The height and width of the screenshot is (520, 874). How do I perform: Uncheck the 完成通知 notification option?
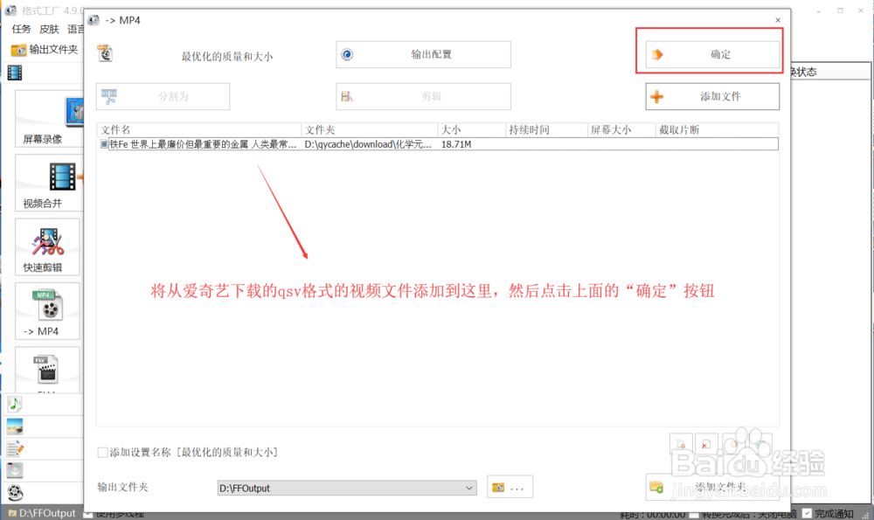coord(808,514)
